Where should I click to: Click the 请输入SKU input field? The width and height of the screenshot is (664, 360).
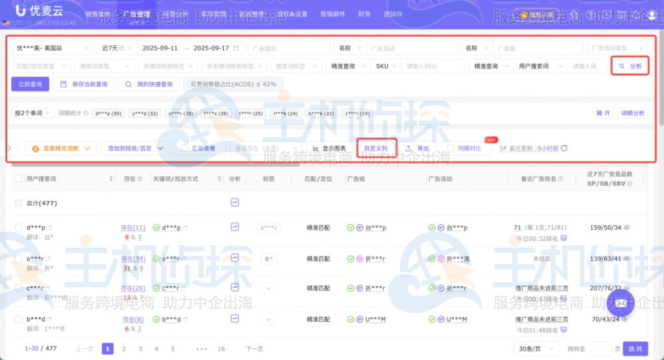(433, 67)
